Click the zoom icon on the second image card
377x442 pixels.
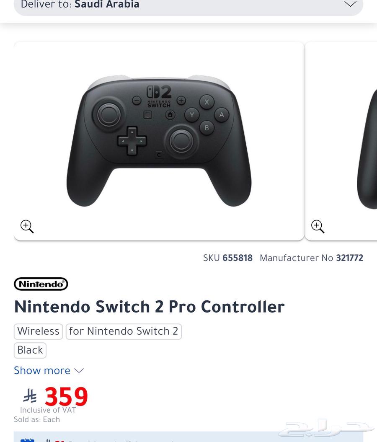coord(318,226)
